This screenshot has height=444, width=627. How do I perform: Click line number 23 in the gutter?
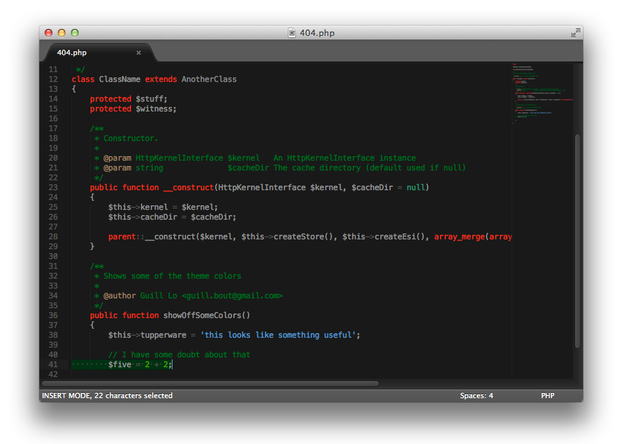[x=53, y=187]
